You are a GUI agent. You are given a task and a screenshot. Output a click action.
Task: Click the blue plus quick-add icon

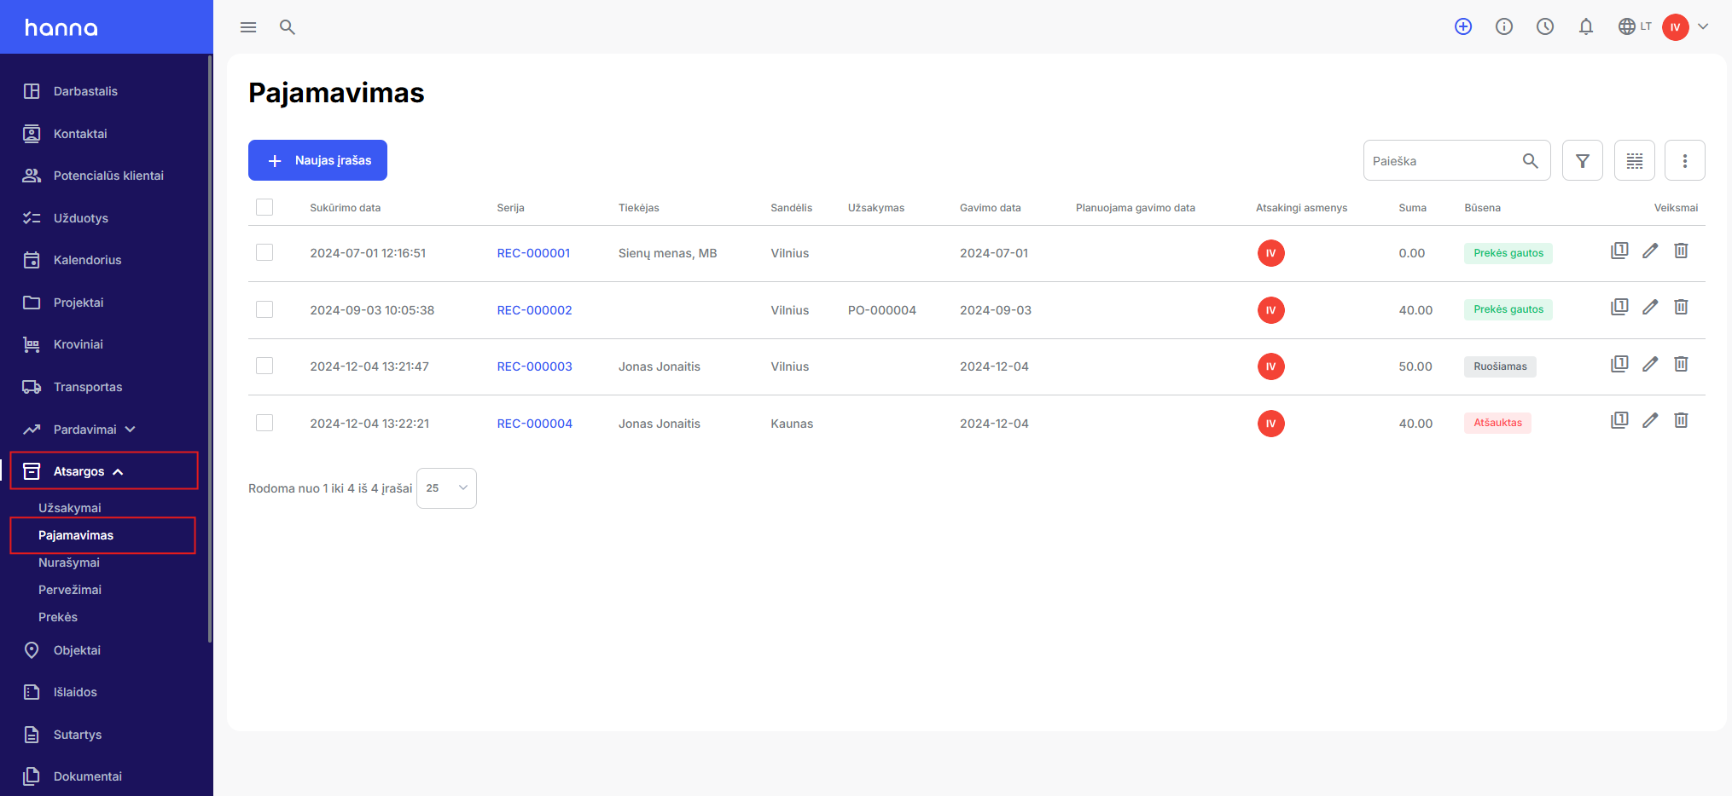[1463, 26]
